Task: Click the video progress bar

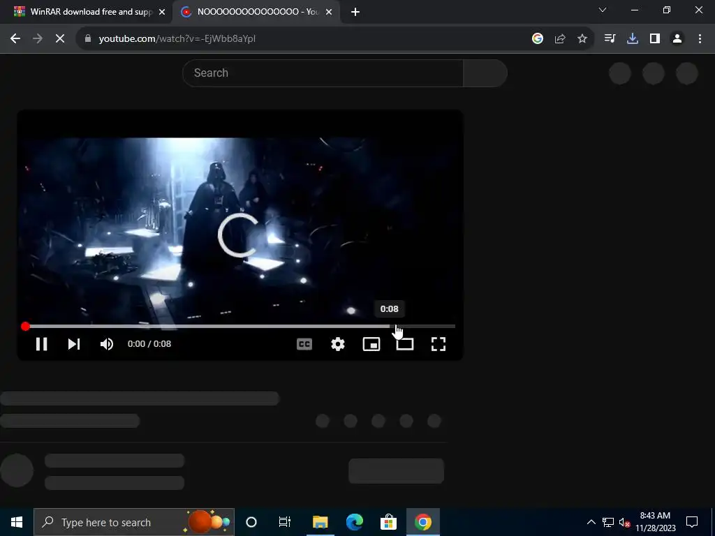Action: [240, 327]
